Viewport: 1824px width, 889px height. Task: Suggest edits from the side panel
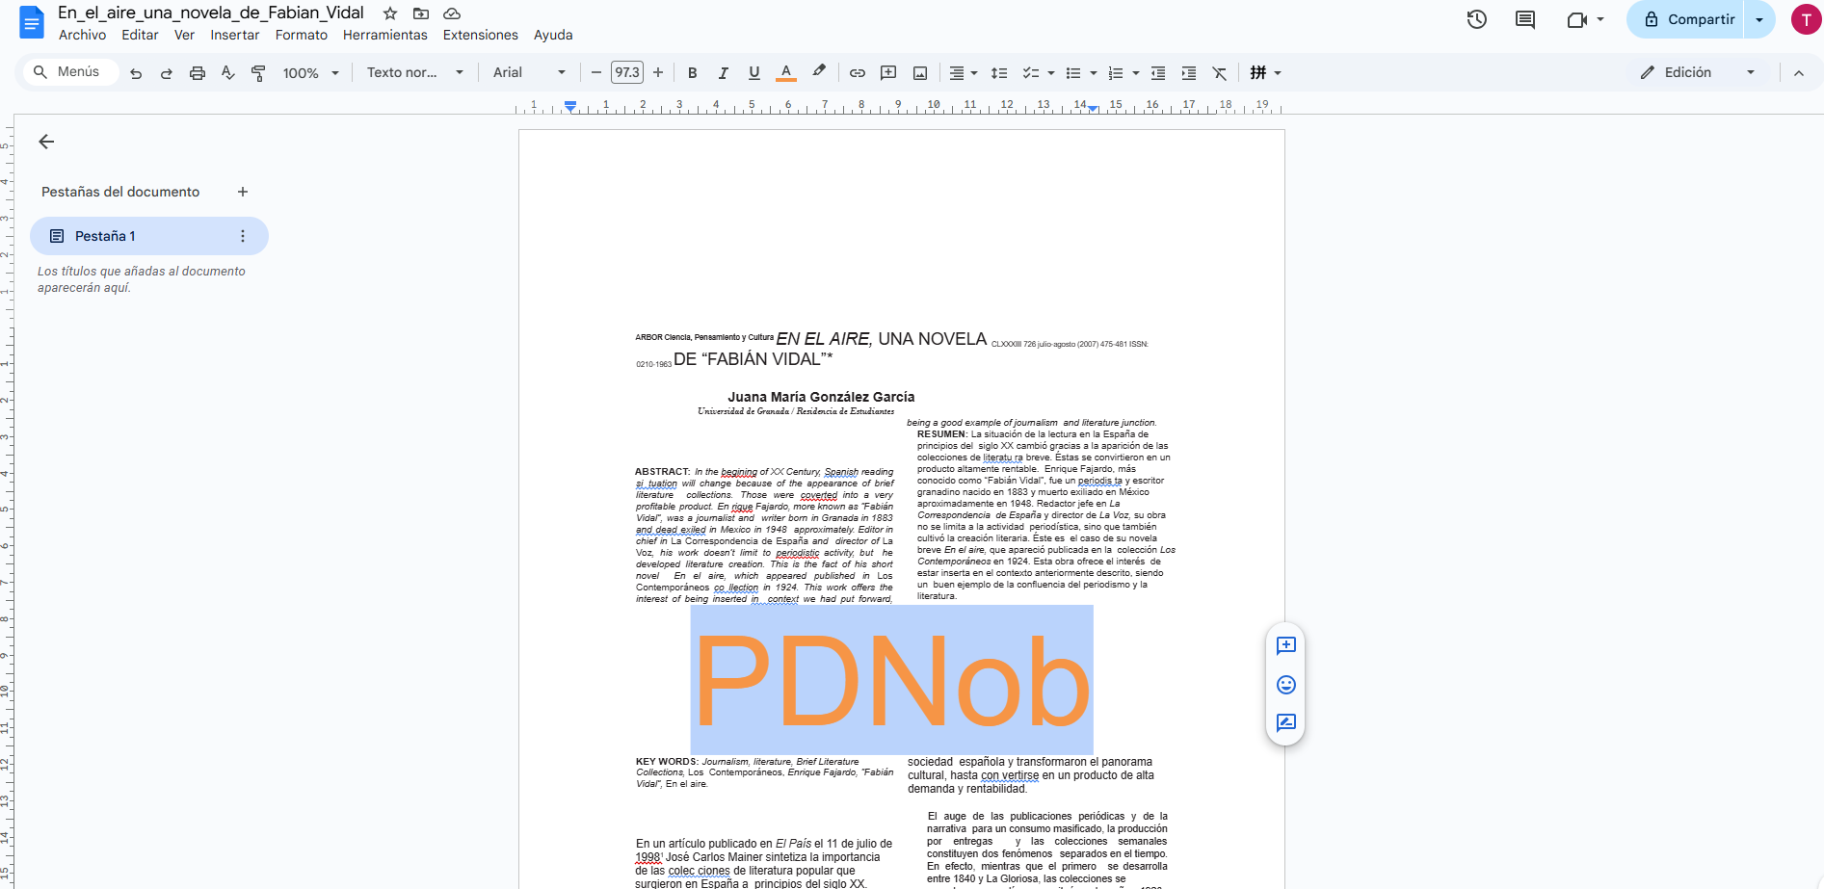(x=1286, y=723)
